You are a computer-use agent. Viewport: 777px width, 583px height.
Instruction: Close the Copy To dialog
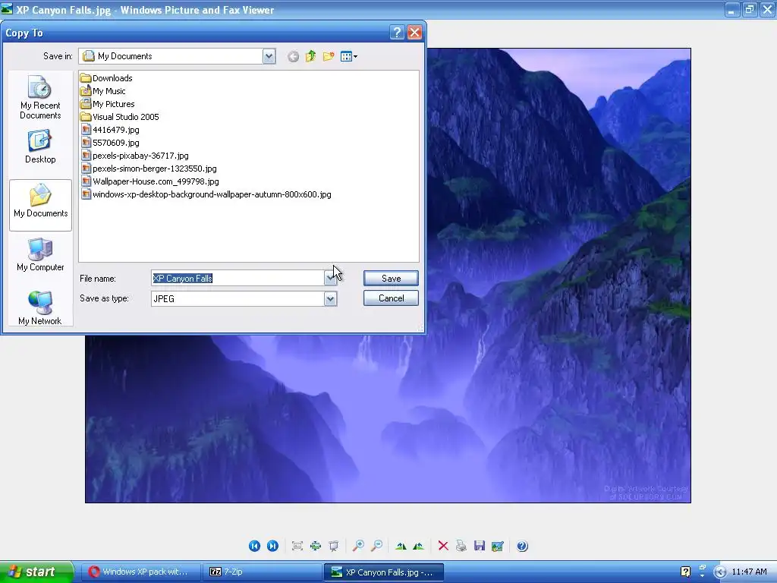point(414,33)
